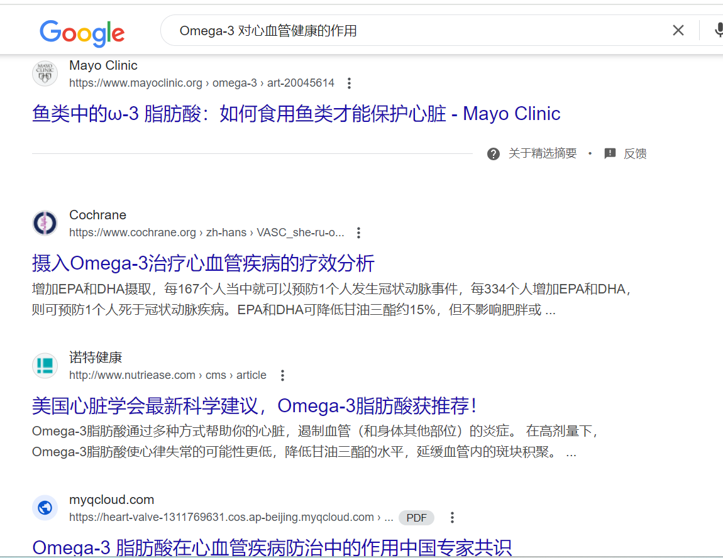
Task: Open more options for the Cochrane result
Action: (358, 232)
